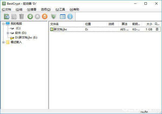Click the trash delete toolbar icon
The width and height of the screenshot is (162, 114).
click(x=22, y=16)
